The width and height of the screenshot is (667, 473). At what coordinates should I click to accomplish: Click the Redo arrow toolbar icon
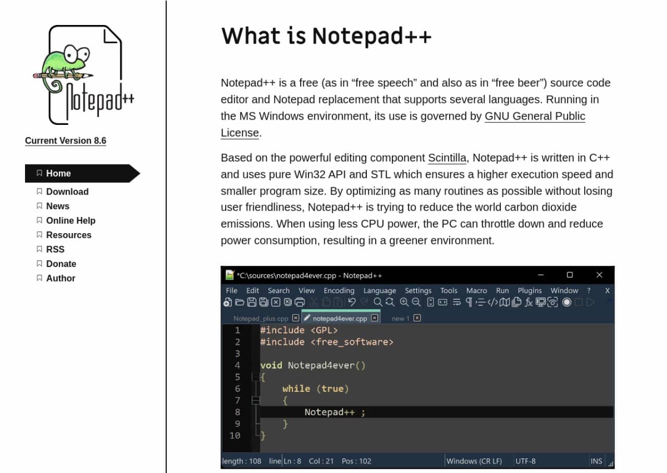tap(364, 302)
